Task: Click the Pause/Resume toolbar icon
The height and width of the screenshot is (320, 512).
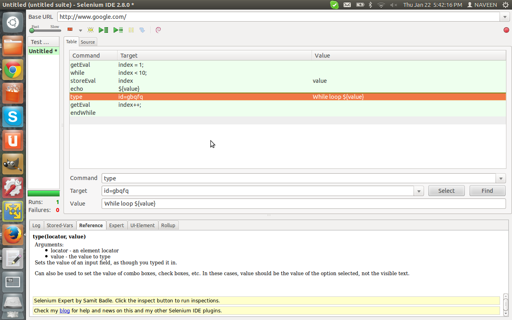Action: (131, 30)
